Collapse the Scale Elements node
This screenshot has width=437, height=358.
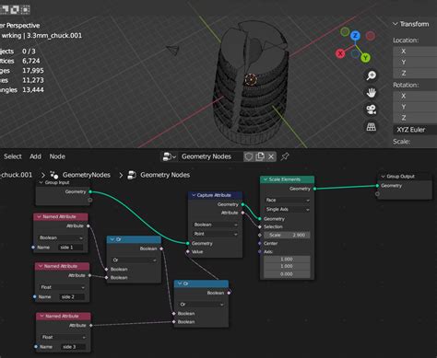point(266,179)
